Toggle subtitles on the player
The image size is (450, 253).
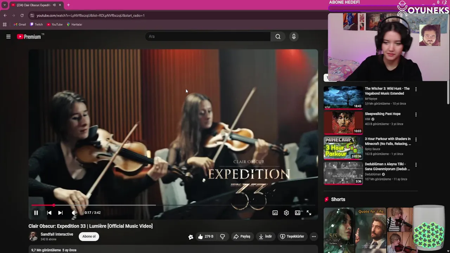pos(275,213)
